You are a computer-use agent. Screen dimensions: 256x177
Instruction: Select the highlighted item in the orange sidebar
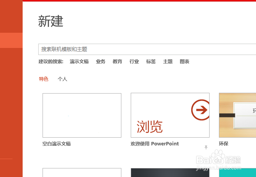11,40
